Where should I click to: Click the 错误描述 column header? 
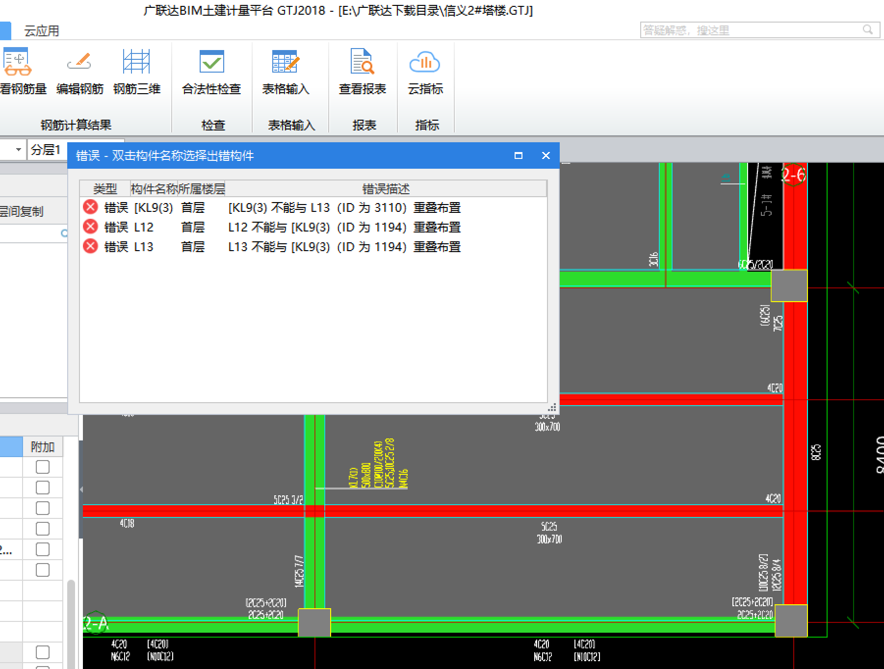(386, 189)
